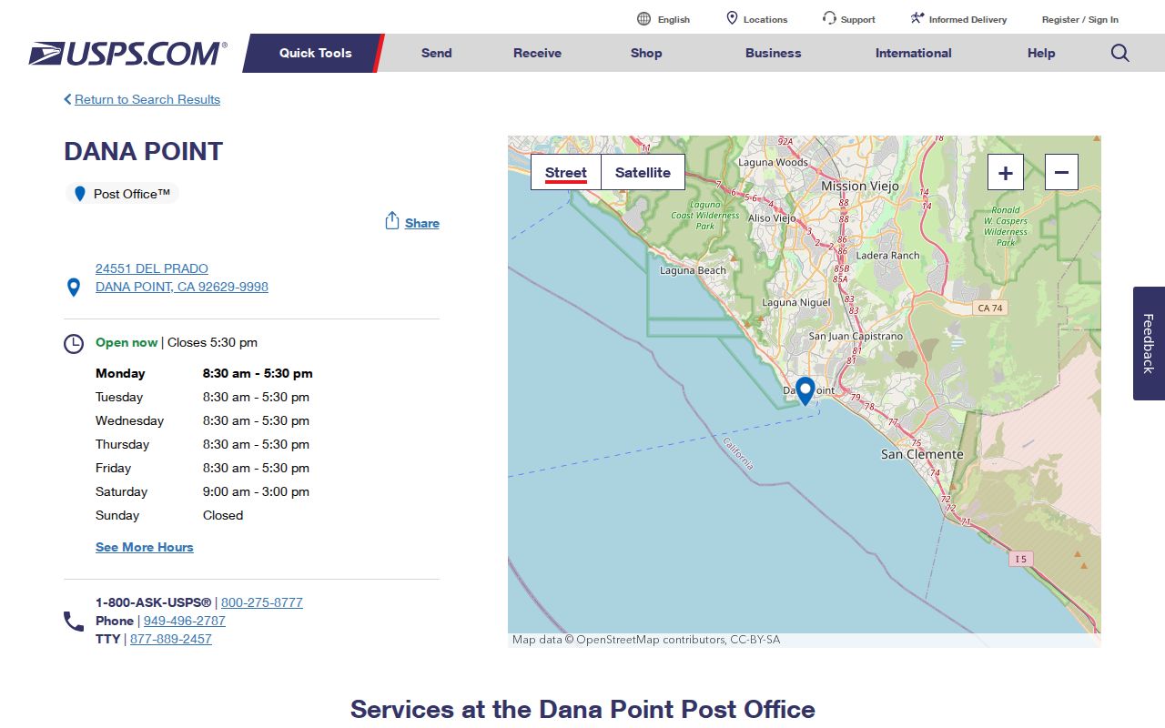Click the USPS.COM eagle logo
The image size is (1165, 728).
[x=127, y=54]
